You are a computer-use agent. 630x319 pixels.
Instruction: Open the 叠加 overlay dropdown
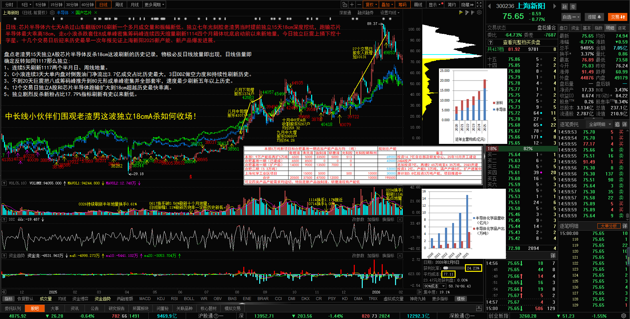tap(387, 5)
